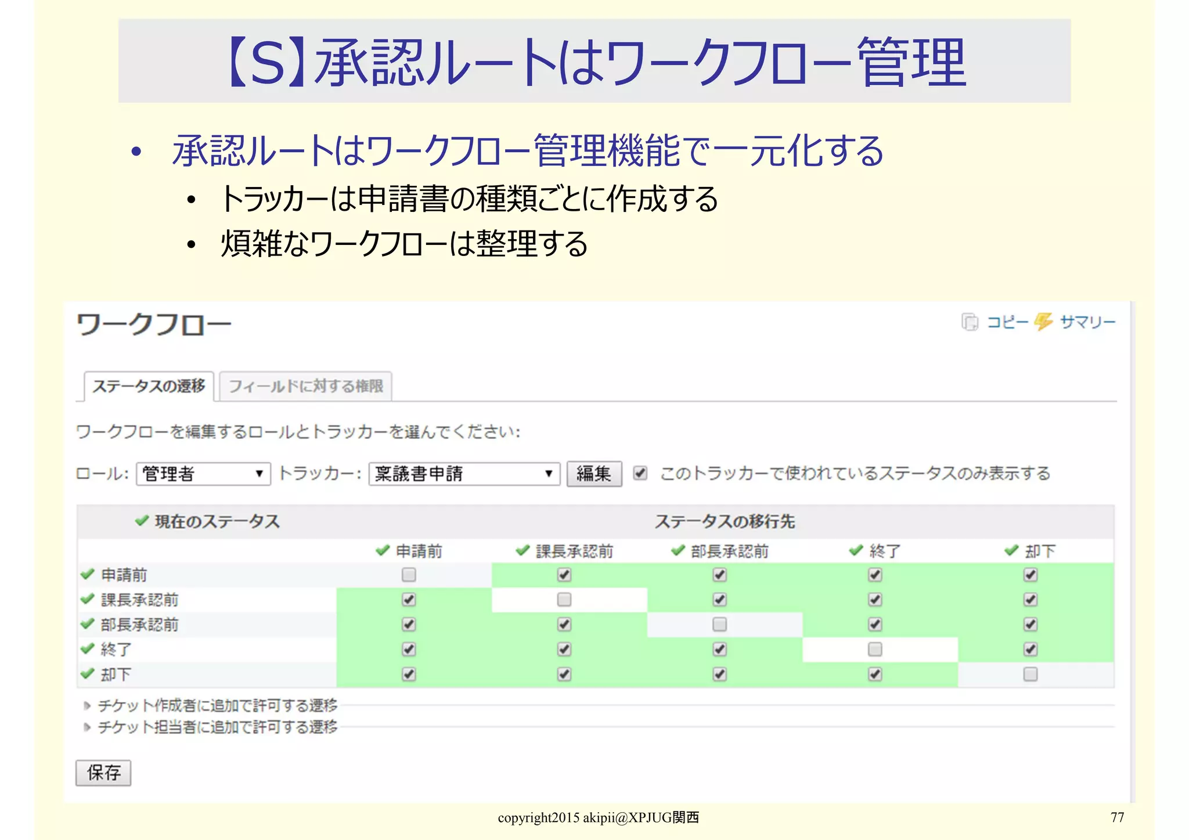The height and width of the screenshot is (840, 1189).
Task: Toggle show only statuses used by tracker
Action: click(640, 473)
